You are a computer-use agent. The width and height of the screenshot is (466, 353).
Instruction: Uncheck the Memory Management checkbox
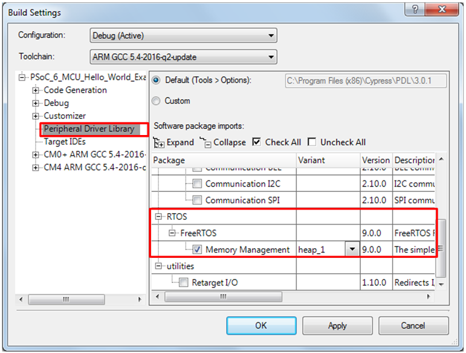point(197,249)
